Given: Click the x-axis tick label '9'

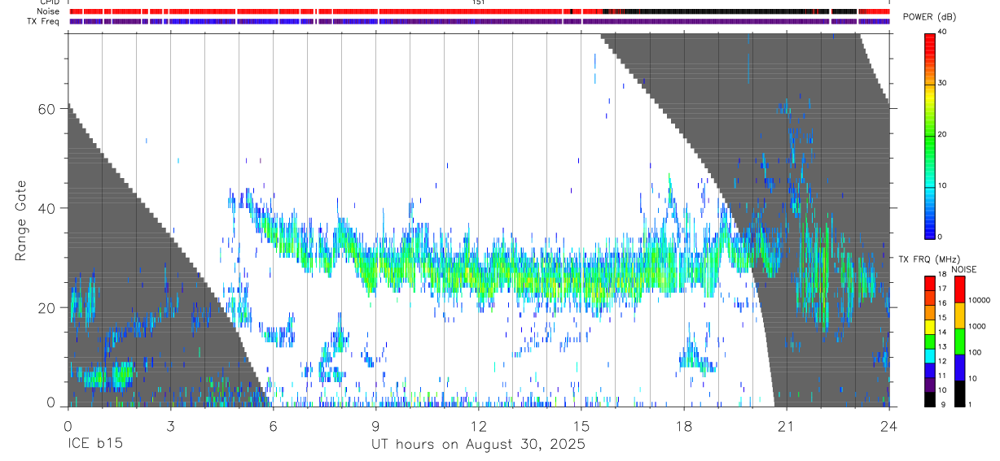Looking at the screenshot, I should click(375, 425).
